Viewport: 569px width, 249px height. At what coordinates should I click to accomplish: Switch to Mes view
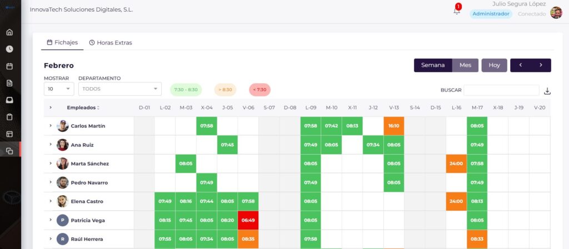tap(465, 65)
